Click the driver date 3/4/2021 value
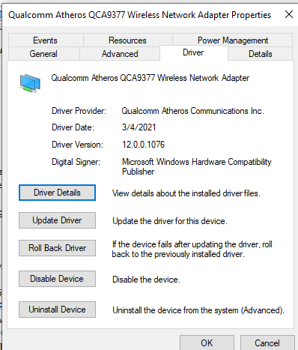Image resolution: width=298 pixels, height=350 pixels. tap(139, 127)
